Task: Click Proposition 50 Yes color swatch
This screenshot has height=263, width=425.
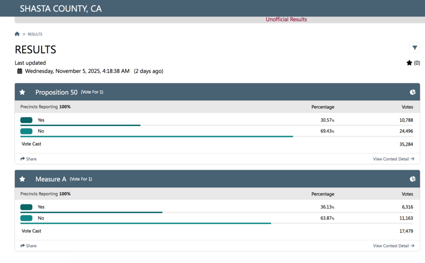Action: [x=26, y=120]
